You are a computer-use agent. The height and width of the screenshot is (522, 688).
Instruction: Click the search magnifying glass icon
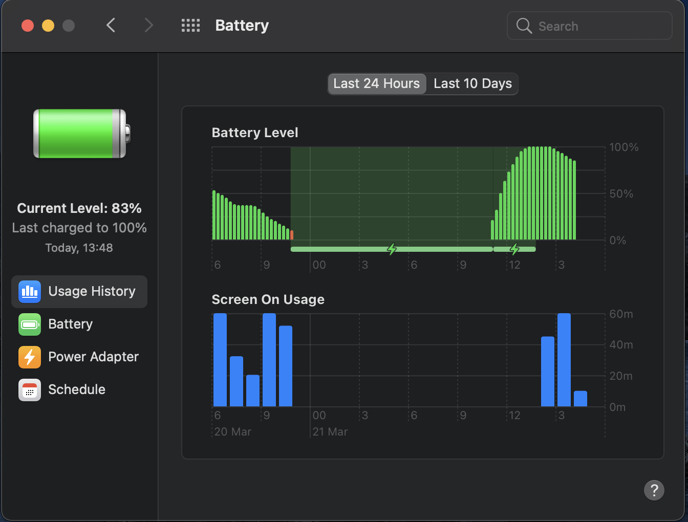coord(524,26)
